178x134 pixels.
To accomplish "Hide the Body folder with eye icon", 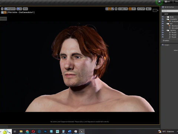I will click(x=163, y=17).
